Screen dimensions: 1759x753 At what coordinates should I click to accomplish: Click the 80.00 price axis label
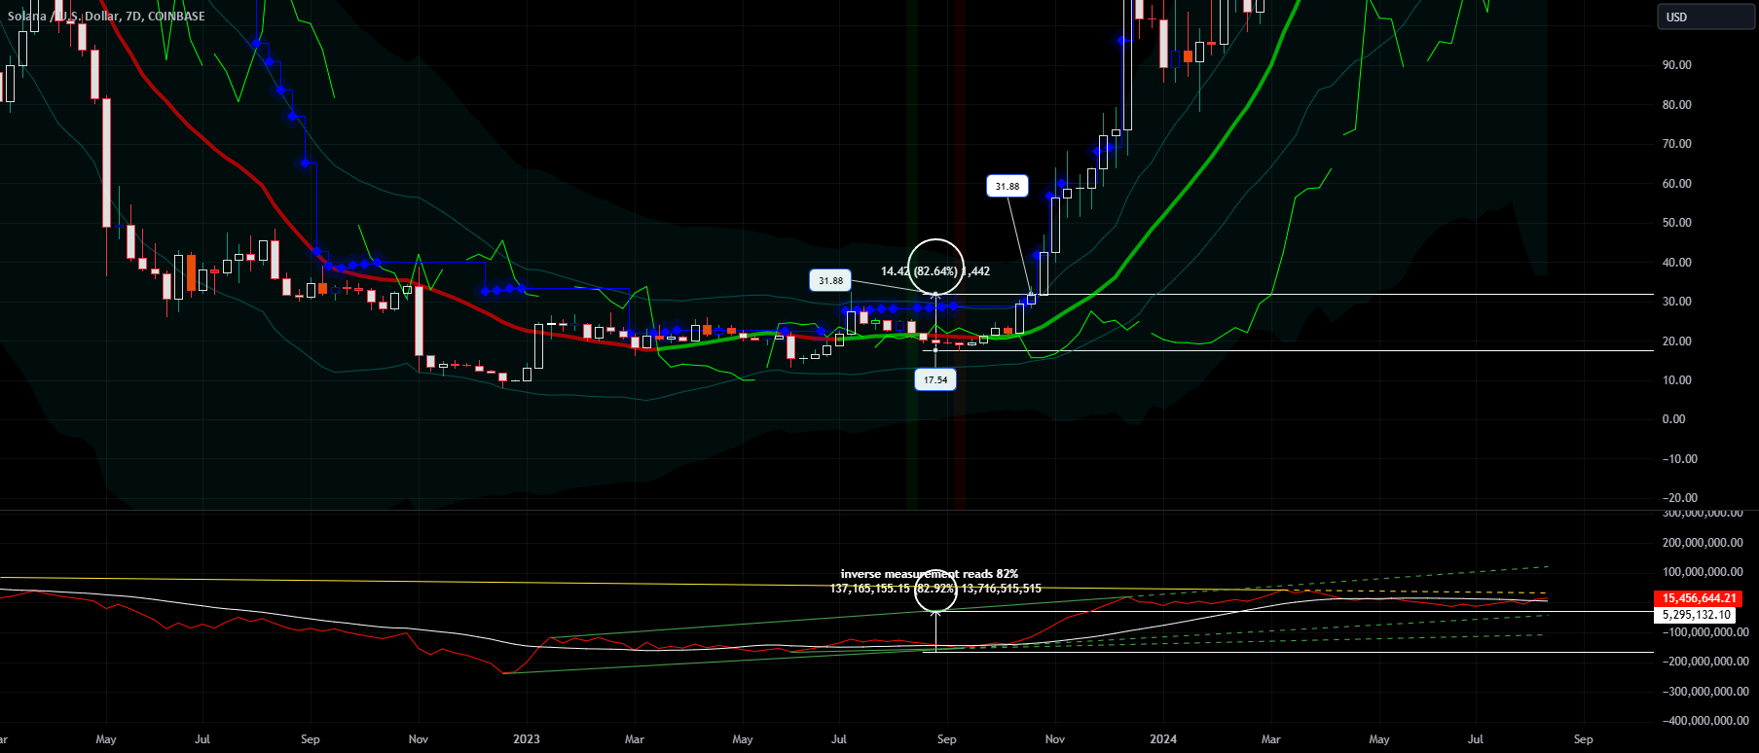[1677, 105]
